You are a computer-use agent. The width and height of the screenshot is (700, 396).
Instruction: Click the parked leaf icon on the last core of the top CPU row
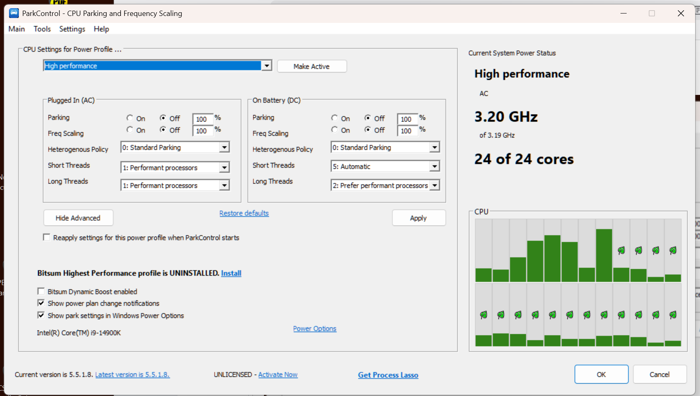click(x=673, y=250)
